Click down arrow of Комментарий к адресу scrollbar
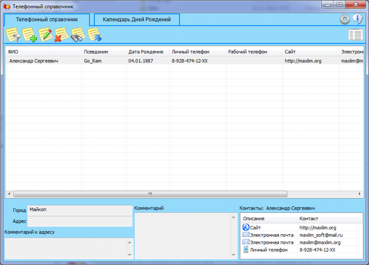The width and height of the screenshot is (369, 265). pos(130,255)
